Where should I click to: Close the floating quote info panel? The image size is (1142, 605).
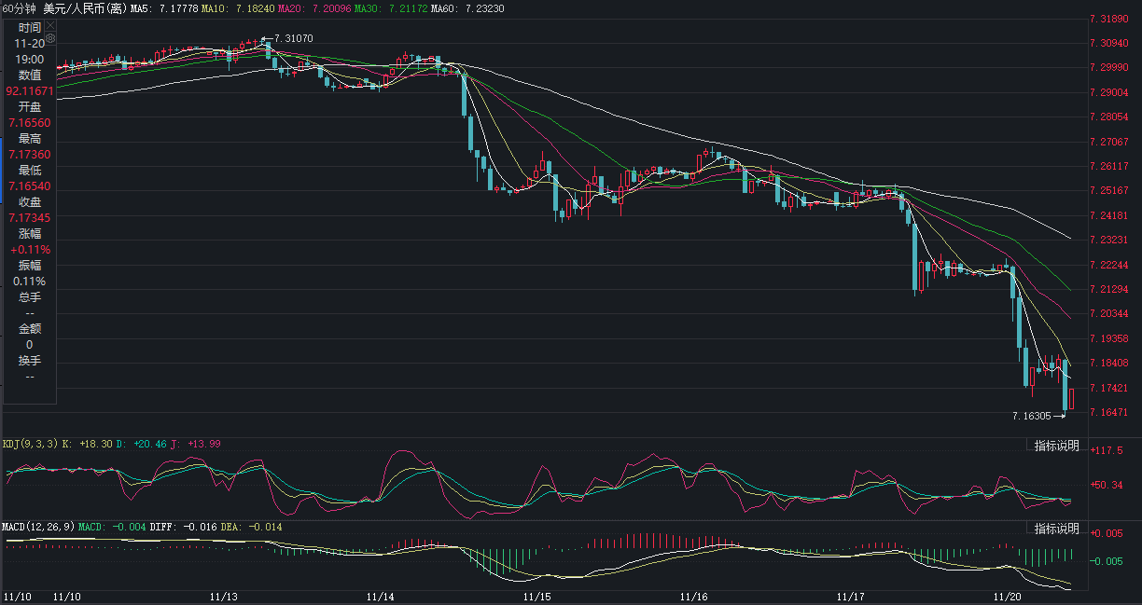50,27
